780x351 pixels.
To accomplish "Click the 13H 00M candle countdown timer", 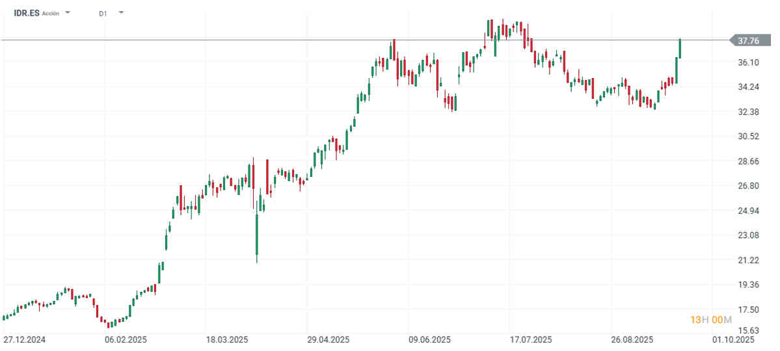I will pos(711,320).
